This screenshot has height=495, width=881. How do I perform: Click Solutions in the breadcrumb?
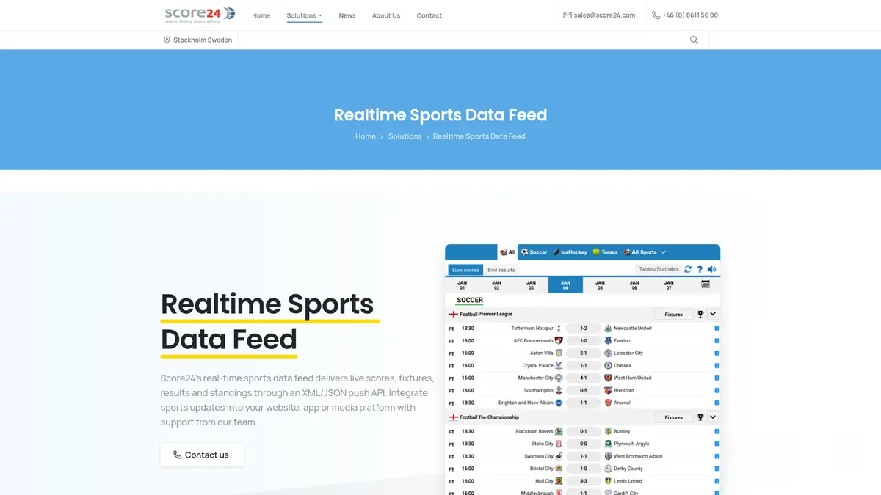405,136
